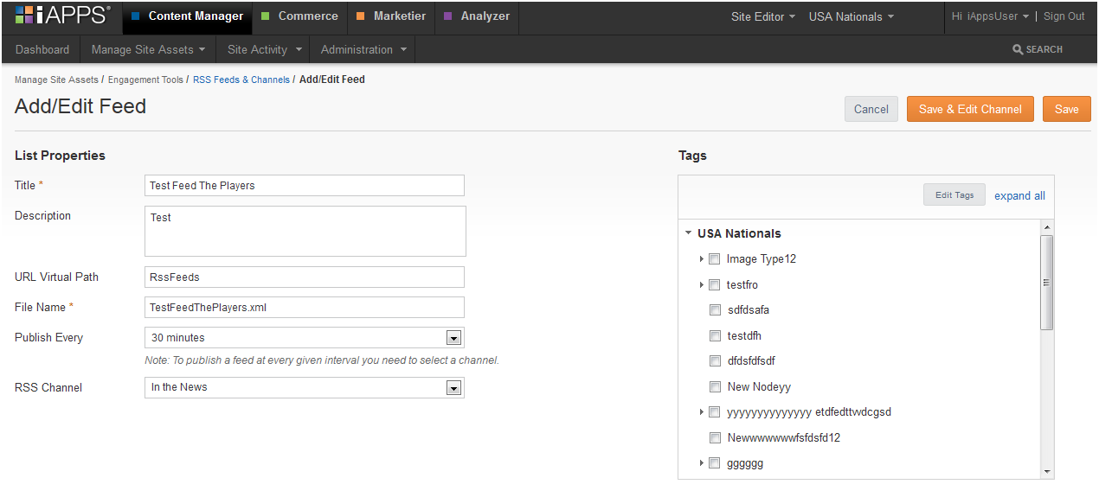1099x497 pixels.
Task: Check the gggggg checkbox
Action: (715, 463)
